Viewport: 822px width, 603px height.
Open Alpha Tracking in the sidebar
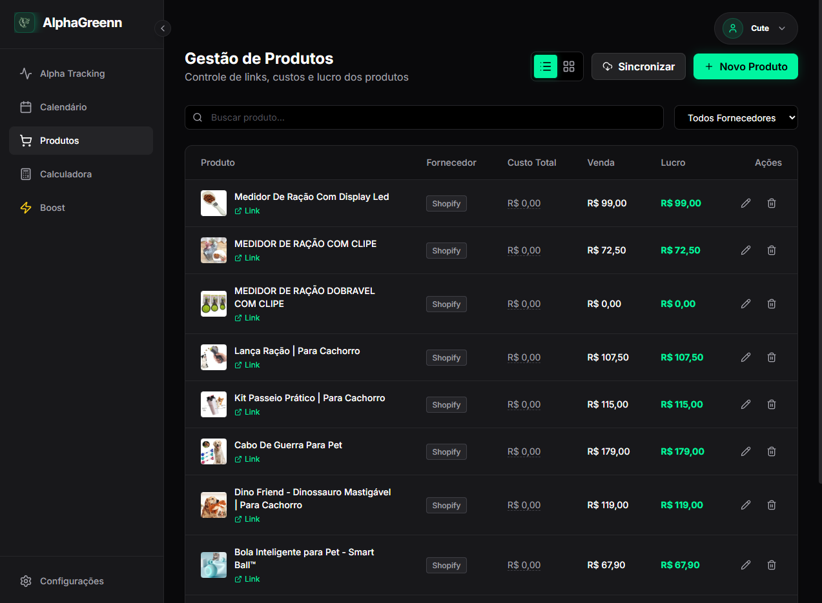[72, 74]
